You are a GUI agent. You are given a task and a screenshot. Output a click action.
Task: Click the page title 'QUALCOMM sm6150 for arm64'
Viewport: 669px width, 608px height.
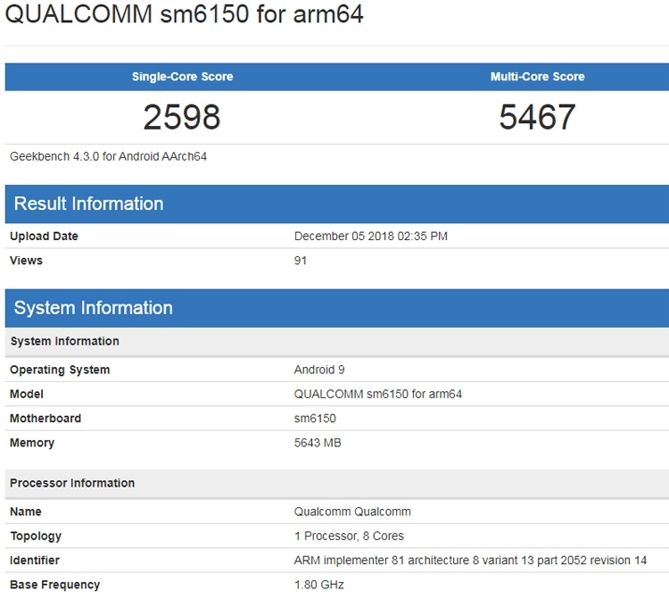184,13
